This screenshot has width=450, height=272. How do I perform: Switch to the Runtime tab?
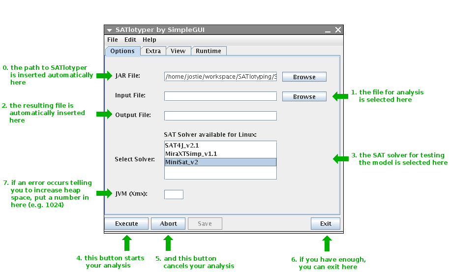point(209,51)
